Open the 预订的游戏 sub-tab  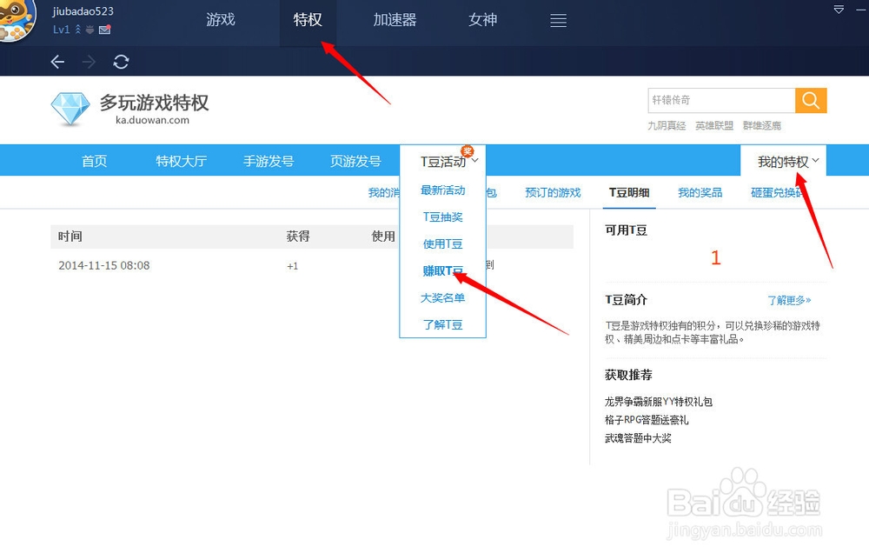(553, 192)
